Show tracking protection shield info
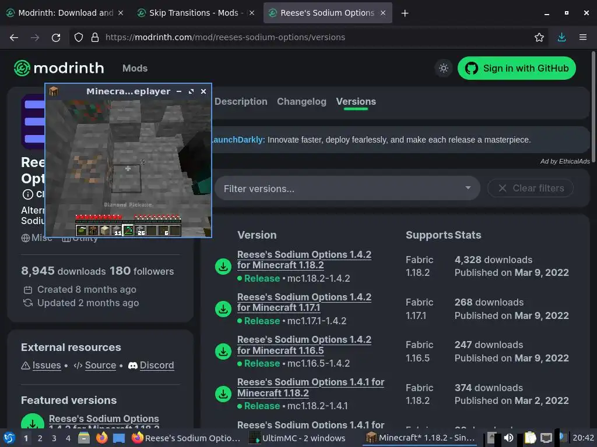This screenshot has width=597, height=447. click(79, 37)
